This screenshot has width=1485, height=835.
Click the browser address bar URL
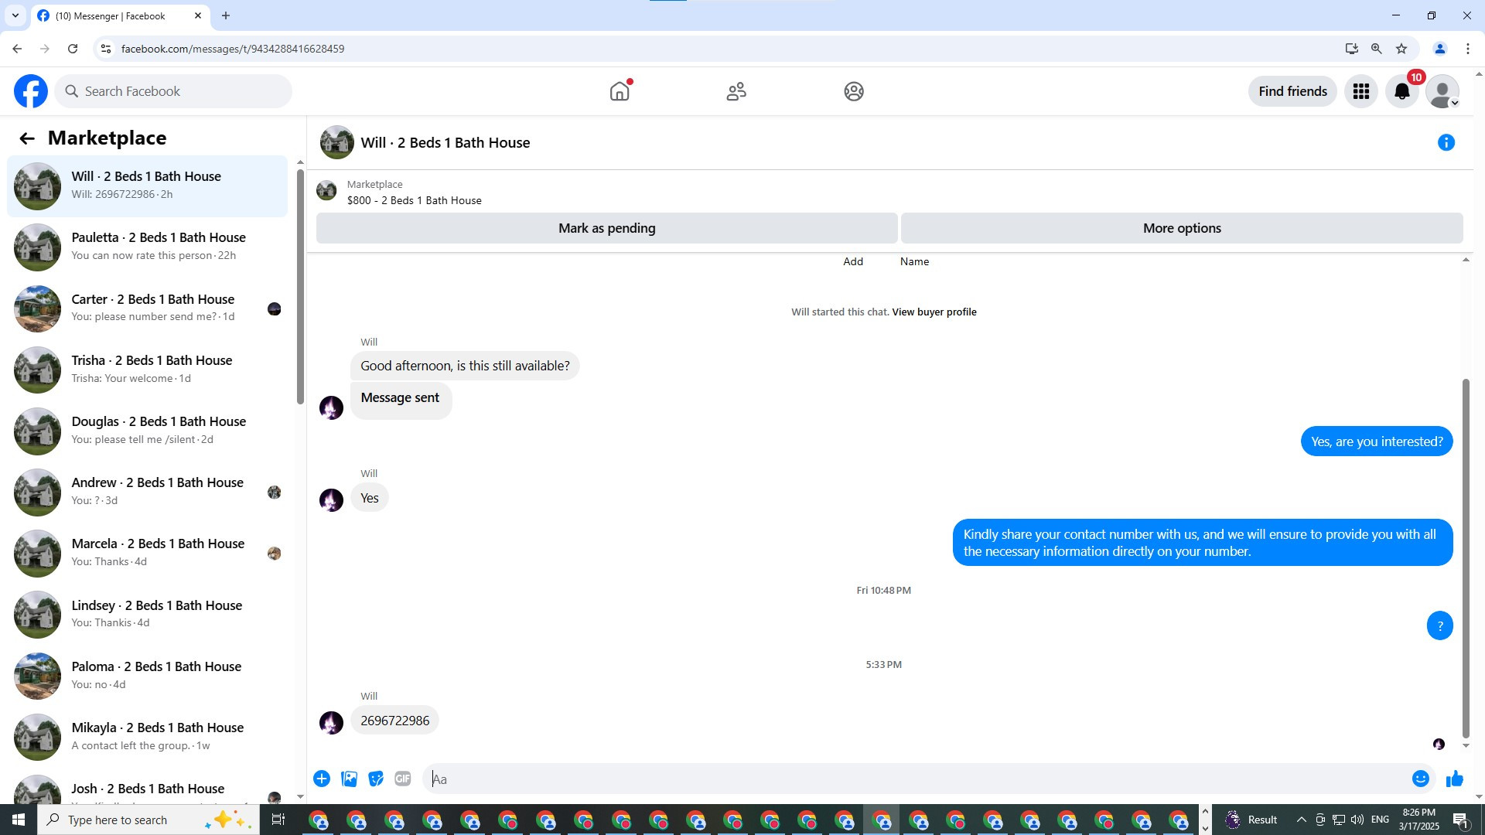[233, 49]
